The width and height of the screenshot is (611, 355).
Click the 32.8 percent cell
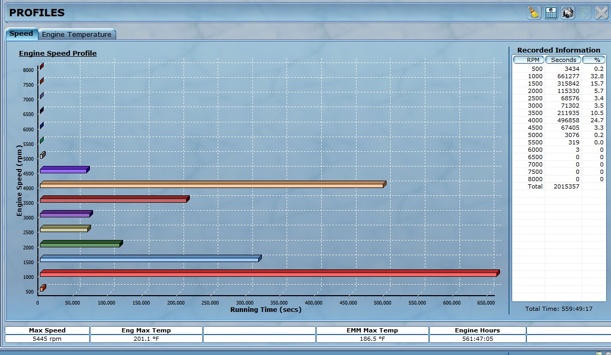point(597,76)
